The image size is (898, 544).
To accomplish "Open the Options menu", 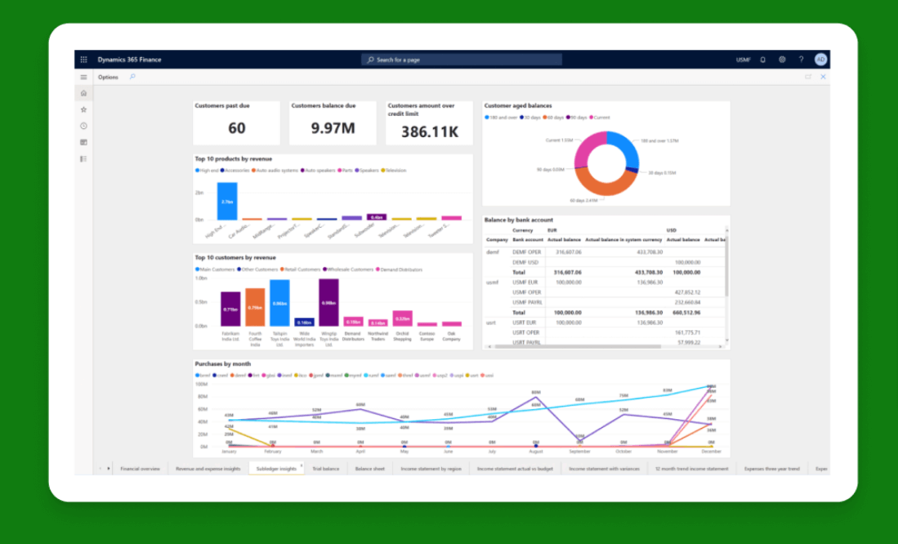I will click(x=109, y=76).
